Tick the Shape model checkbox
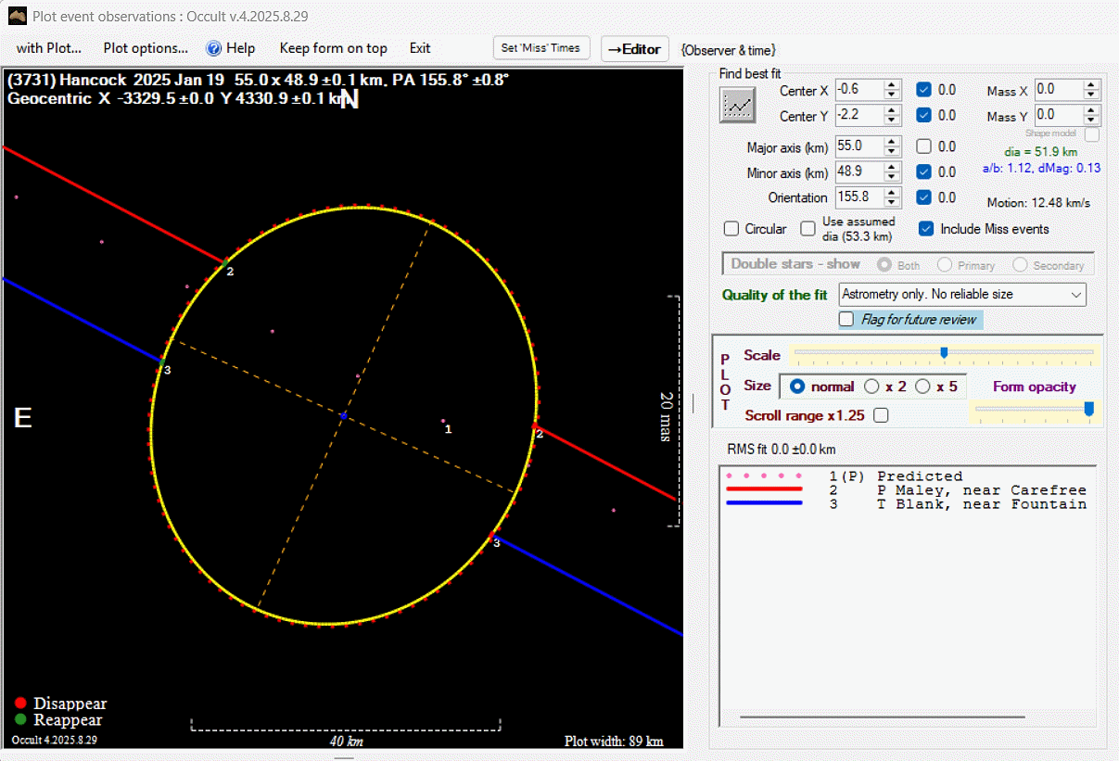 pyautogui.click(x=1092, y=134)
